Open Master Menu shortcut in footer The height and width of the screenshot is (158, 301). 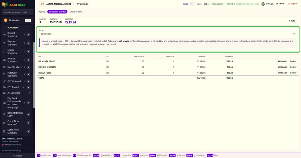click(x=103, y=155)
